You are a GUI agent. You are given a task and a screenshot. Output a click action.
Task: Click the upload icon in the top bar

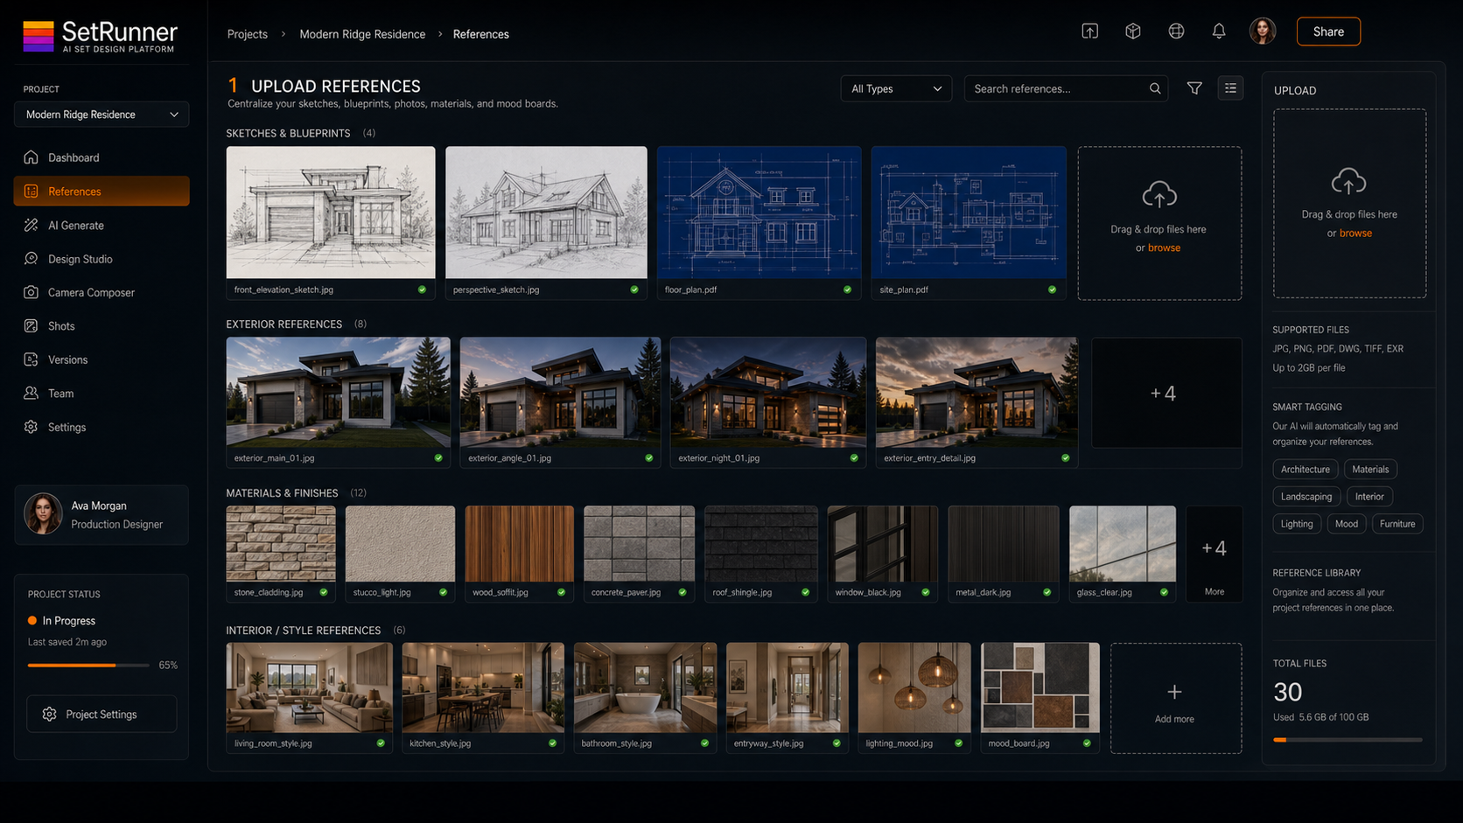[1089, 31]
